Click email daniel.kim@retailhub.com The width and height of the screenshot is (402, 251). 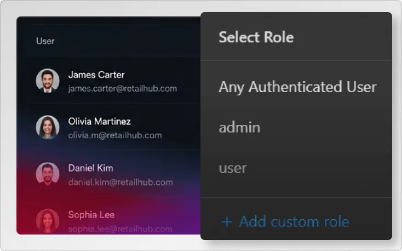(x=120, y=182)
